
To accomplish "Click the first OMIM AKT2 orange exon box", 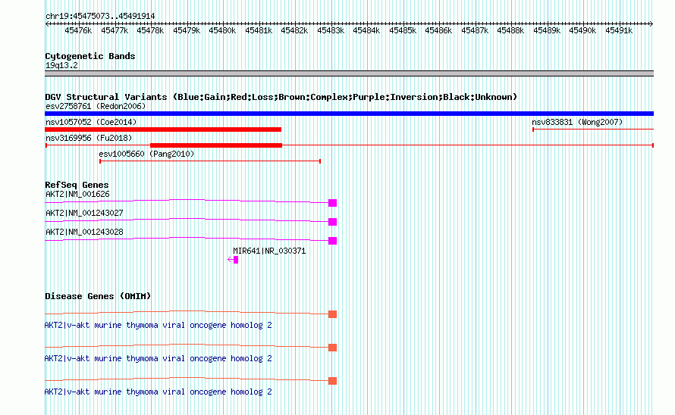I will tap(332, 314).
